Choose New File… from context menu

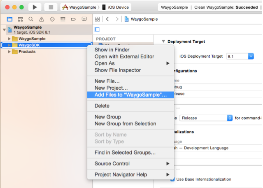pos(130,81)
